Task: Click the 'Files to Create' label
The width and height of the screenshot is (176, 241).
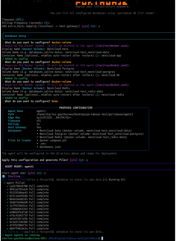Action: point(19,140)
